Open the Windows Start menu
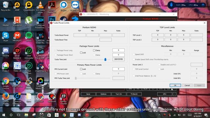Viewport: 210px width, 118px height. (x=4, y=115)
